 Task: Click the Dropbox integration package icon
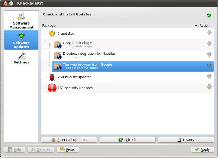click(x=58, y=56)
